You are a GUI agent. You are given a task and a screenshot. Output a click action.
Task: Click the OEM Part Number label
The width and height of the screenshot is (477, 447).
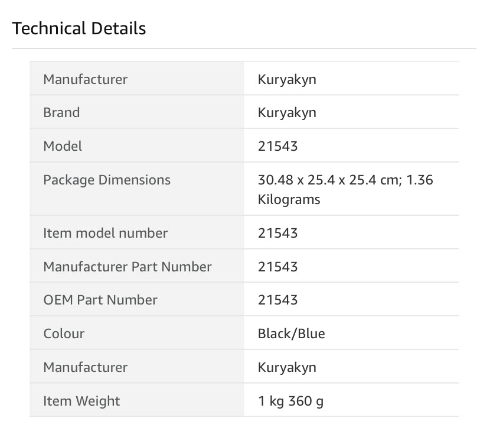tap(100, 300)
